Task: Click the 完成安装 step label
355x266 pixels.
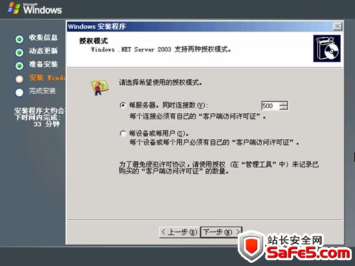Action: [42, 91]
